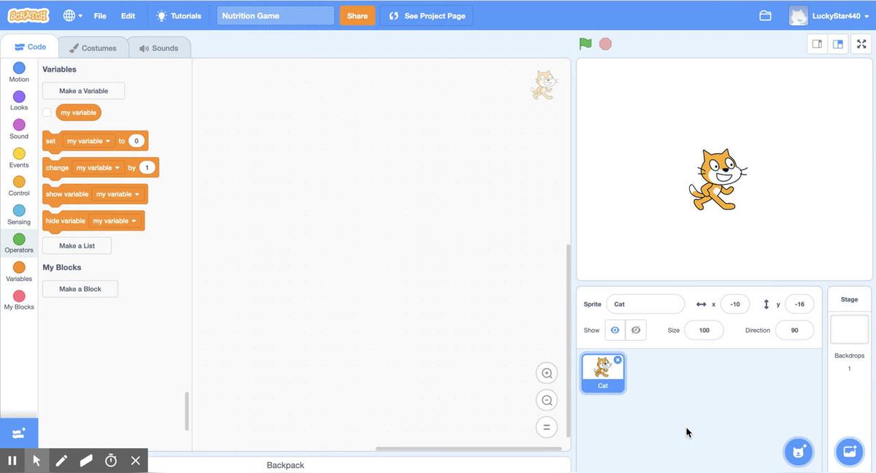This screenshot has width=876, height=473.
Task: Click Make a Variable button
Action: click(x=83, y=91)
